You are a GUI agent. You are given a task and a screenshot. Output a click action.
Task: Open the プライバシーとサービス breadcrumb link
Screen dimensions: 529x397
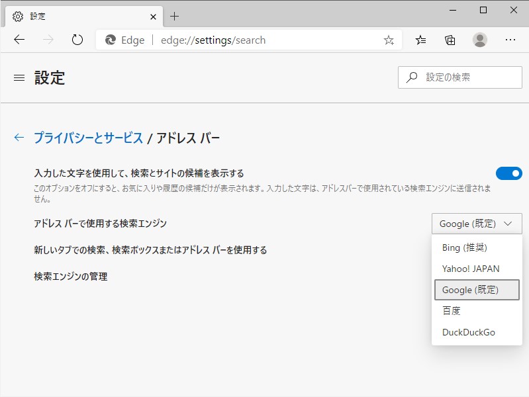click(x=89, y=138)
